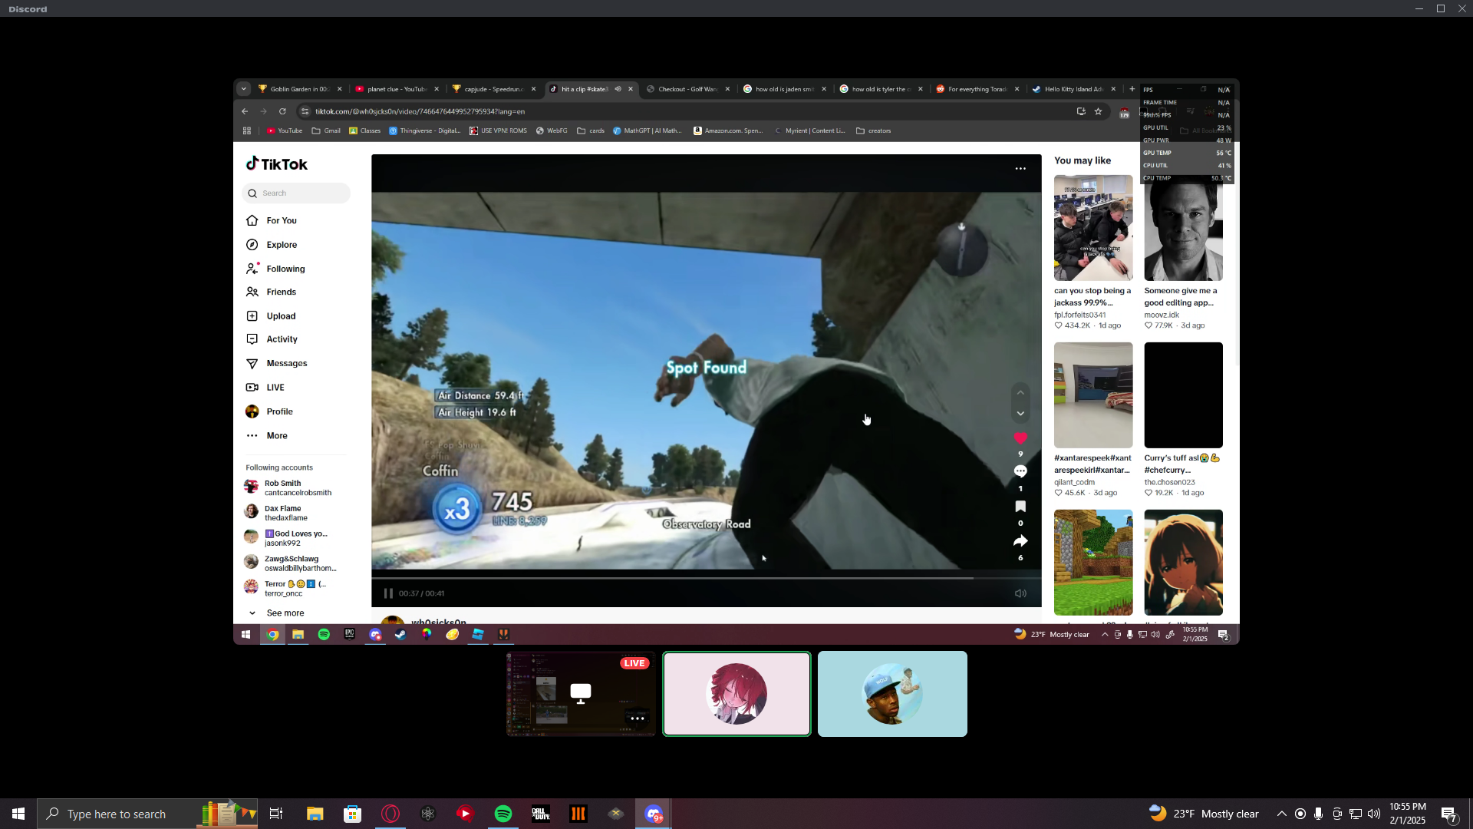This screenshot has height=829, width=1473.
Task: Pause the playing TikTok video
Action: coord(388,593)
